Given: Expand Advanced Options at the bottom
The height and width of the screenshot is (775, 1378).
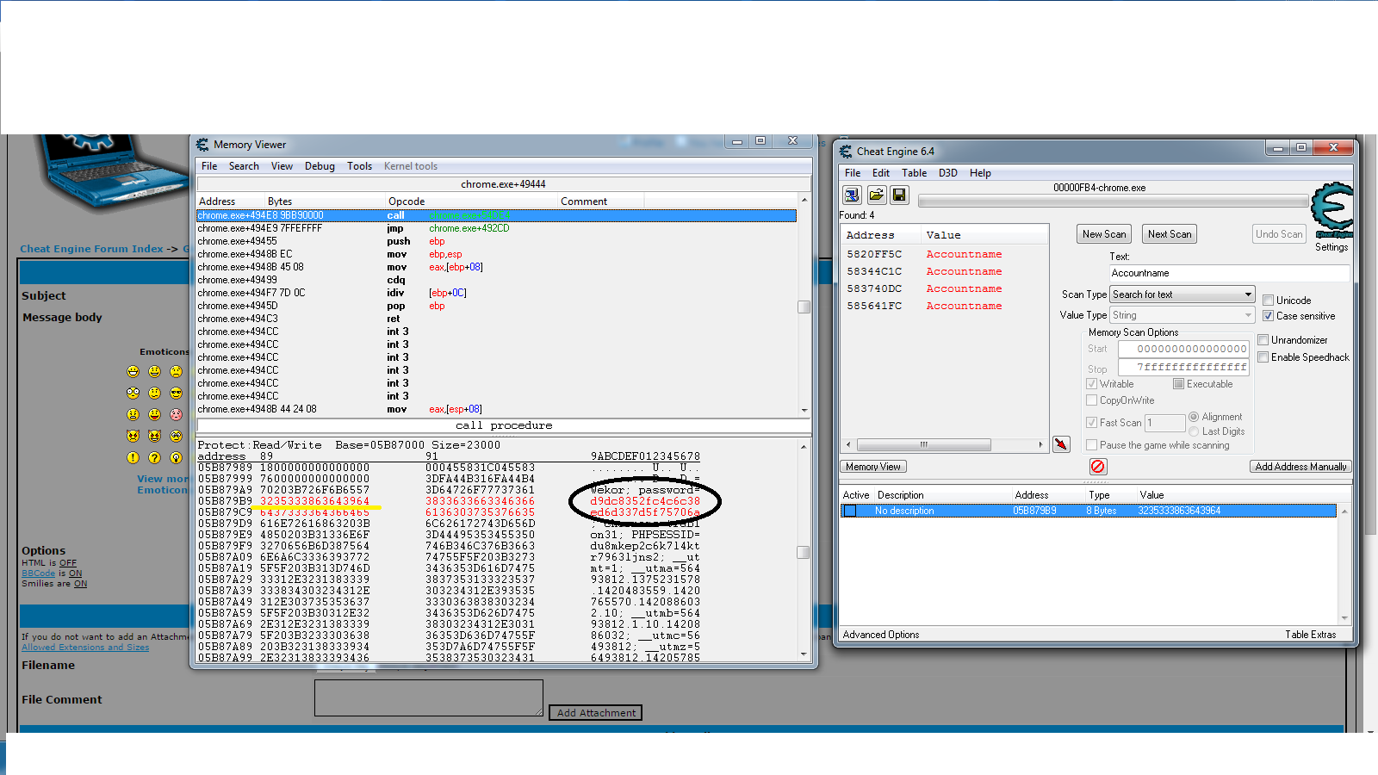Looking at the screenshot, I should [x=880, y=635].
